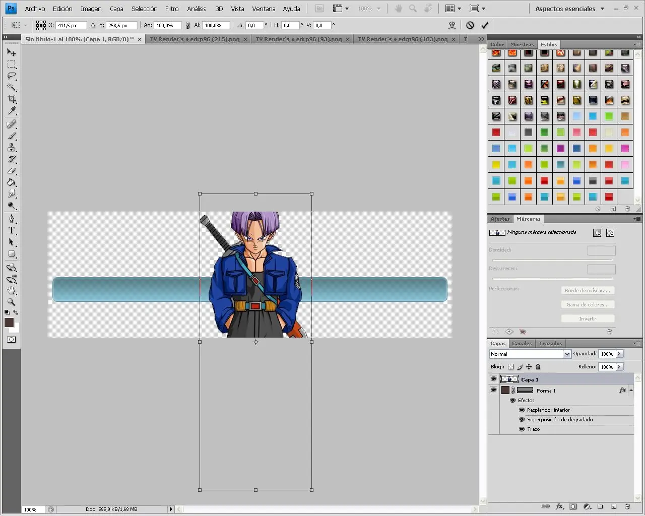Toggle visibility of Efectos group
Viewport: 645px width, 516px height.
pyautogui.click(x=513, y=401)
